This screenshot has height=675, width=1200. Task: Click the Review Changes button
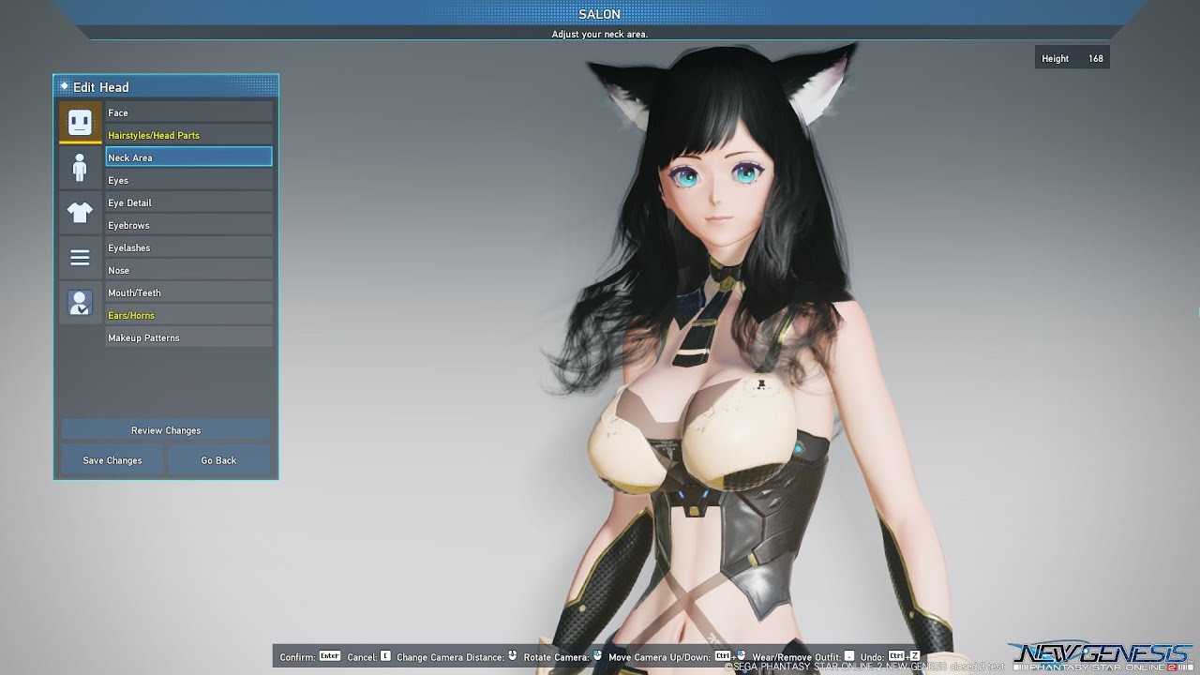click(x=166, y=430)
